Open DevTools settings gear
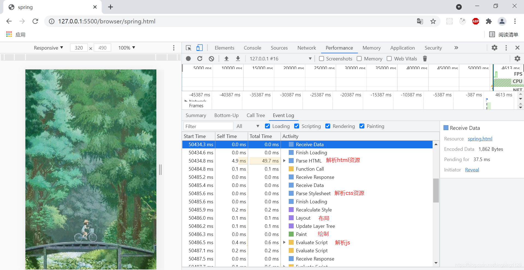 495,48
